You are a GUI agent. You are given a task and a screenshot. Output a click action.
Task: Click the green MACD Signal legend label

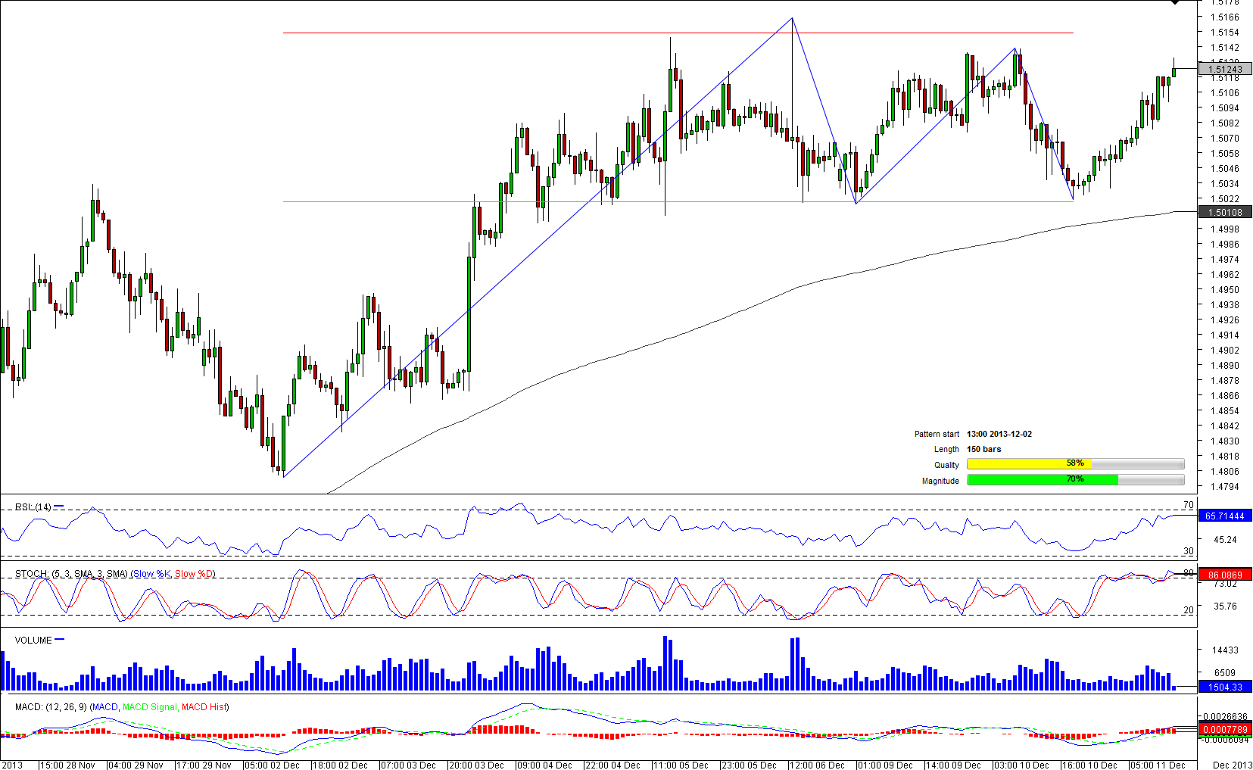click(150, 707)
